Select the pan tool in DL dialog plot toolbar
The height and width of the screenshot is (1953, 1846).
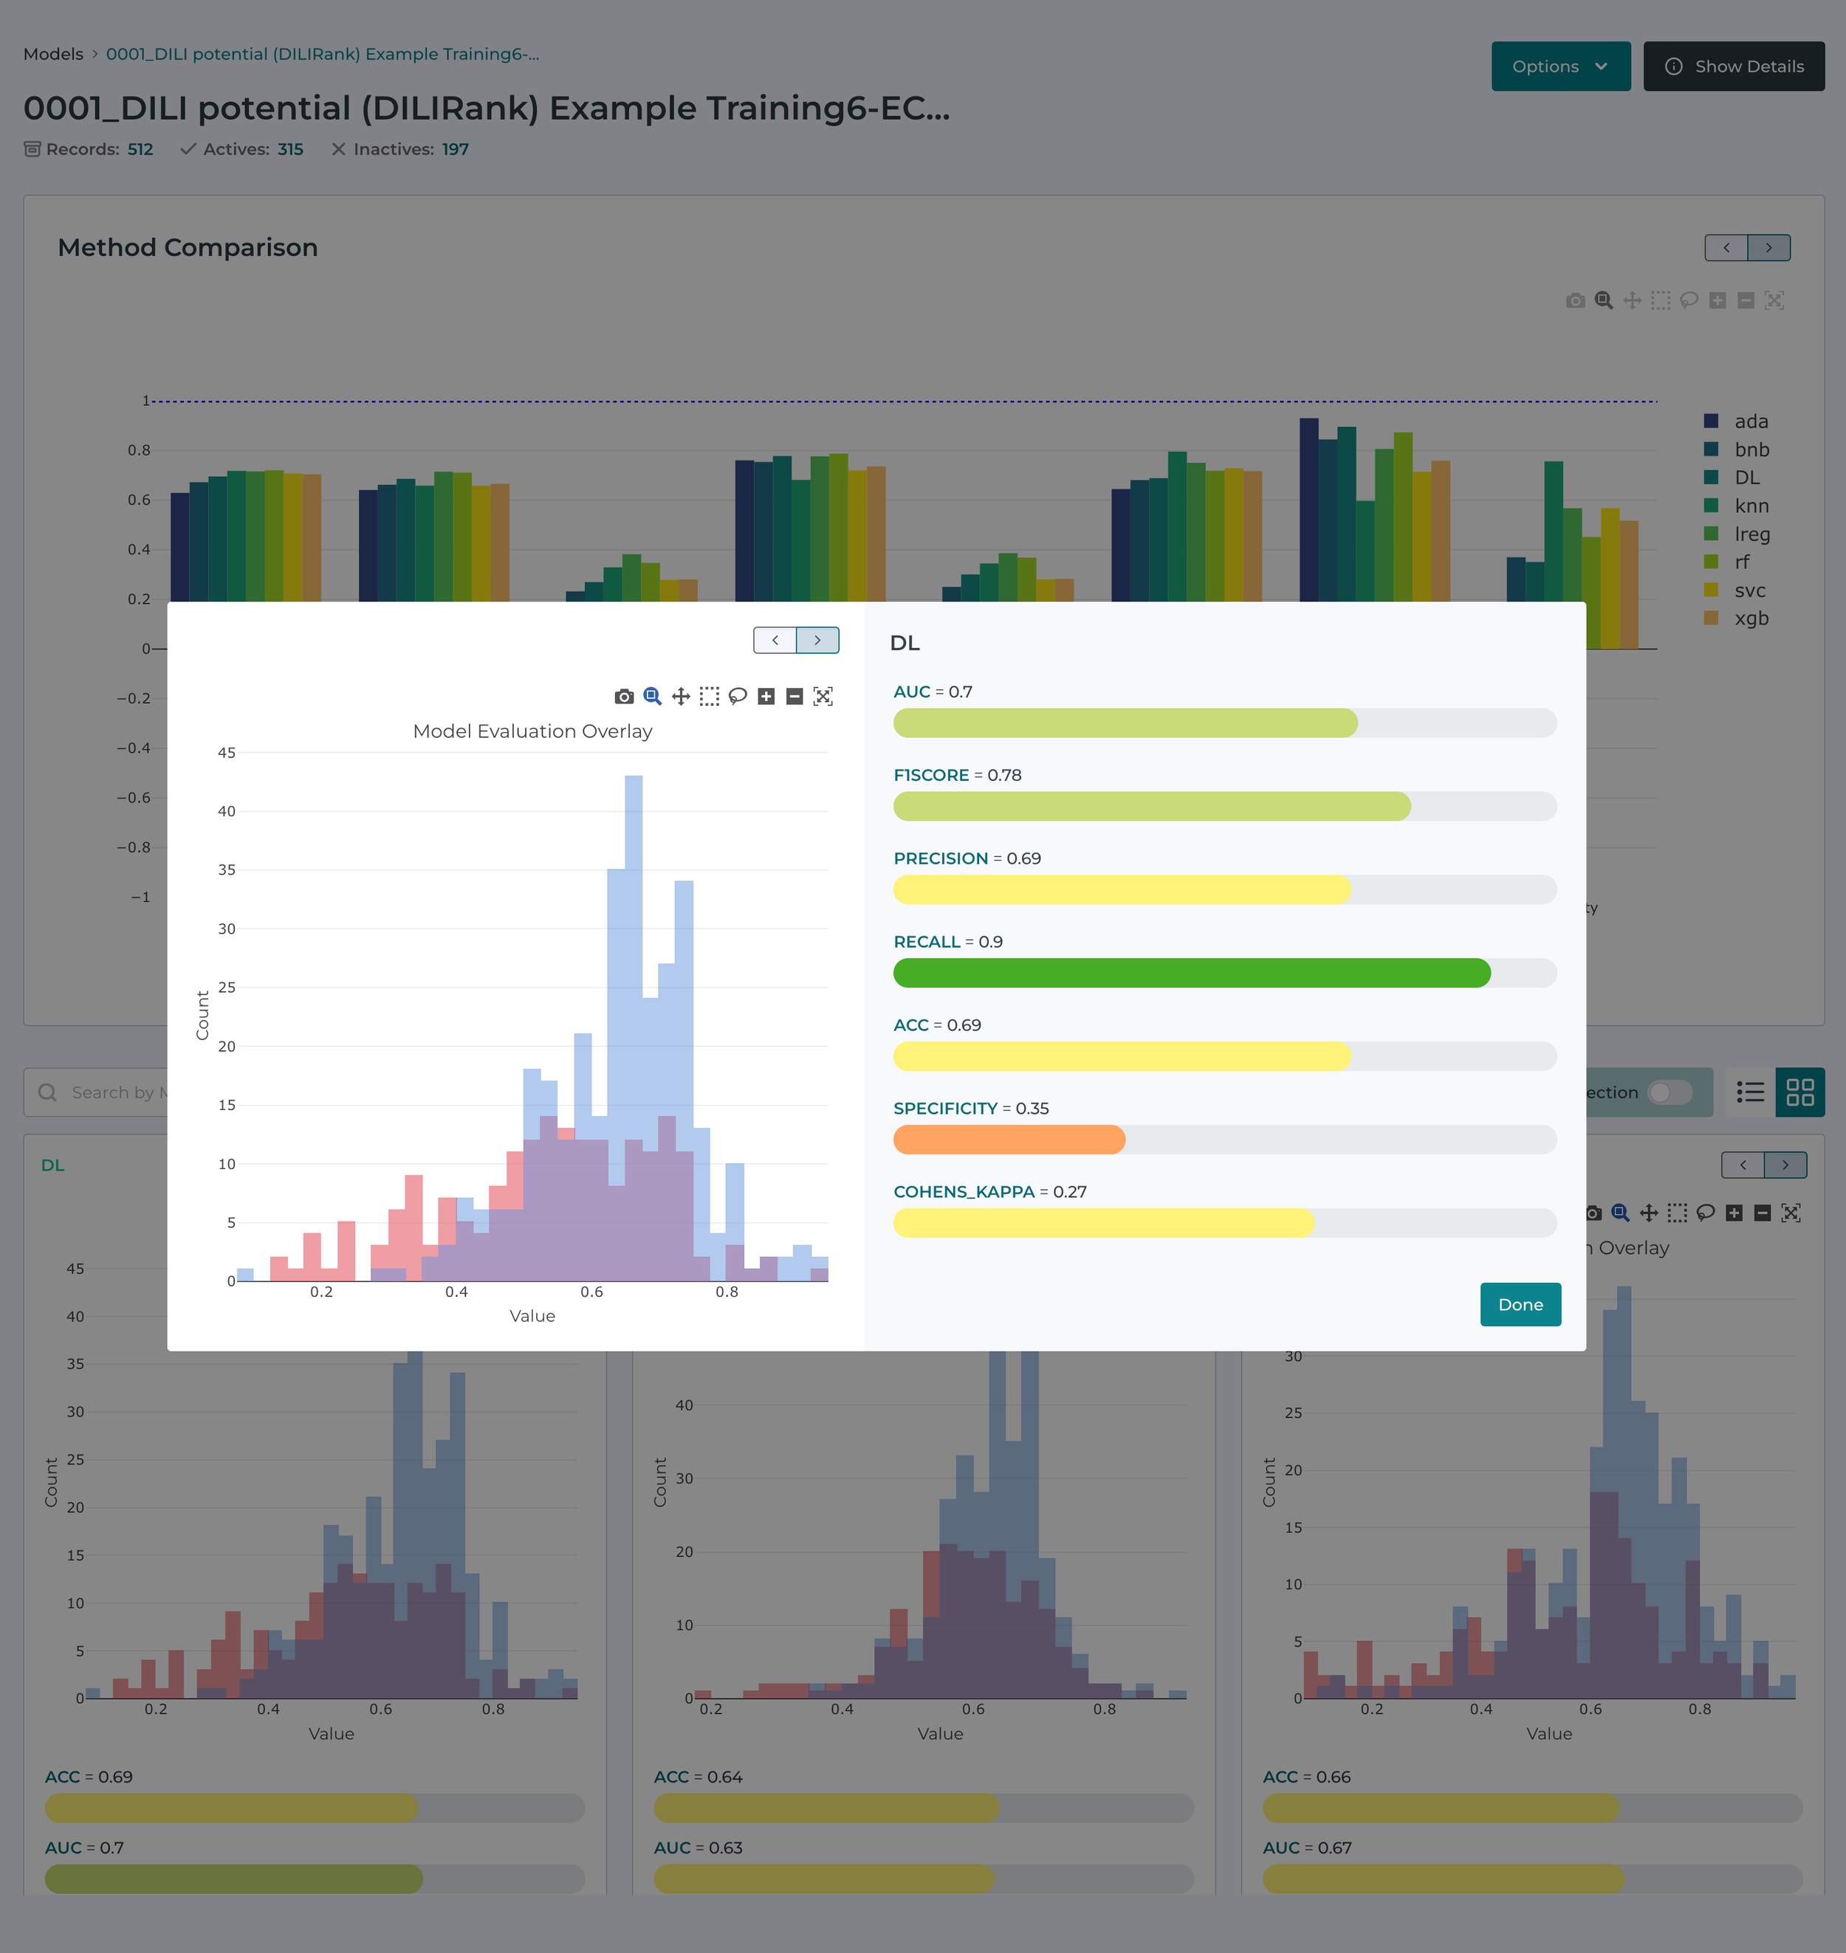click(x=681, y=696)
